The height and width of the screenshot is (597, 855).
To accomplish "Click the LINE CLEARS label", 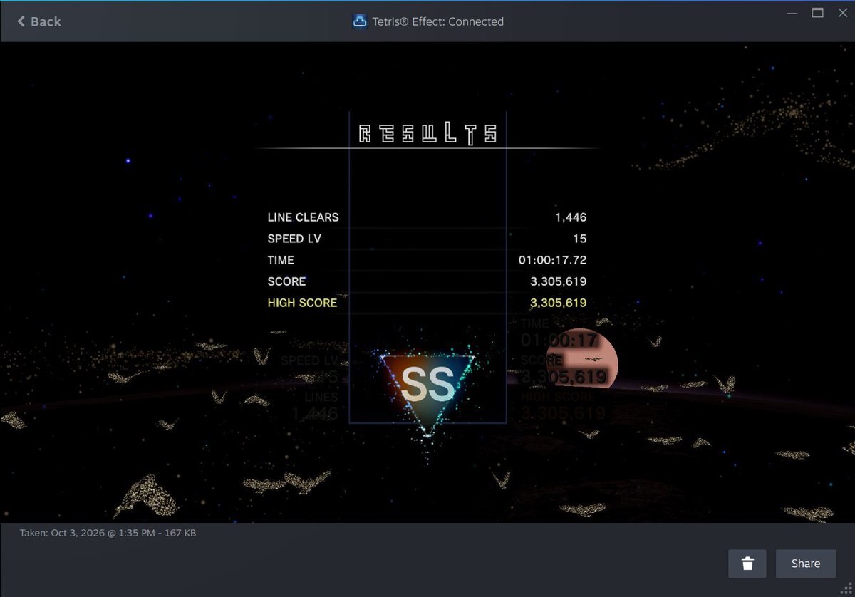I will coord(304,217).
